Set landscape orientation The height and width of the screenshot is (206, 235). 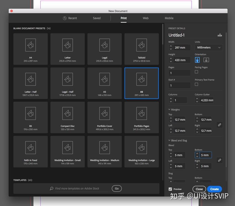[206, 60]
